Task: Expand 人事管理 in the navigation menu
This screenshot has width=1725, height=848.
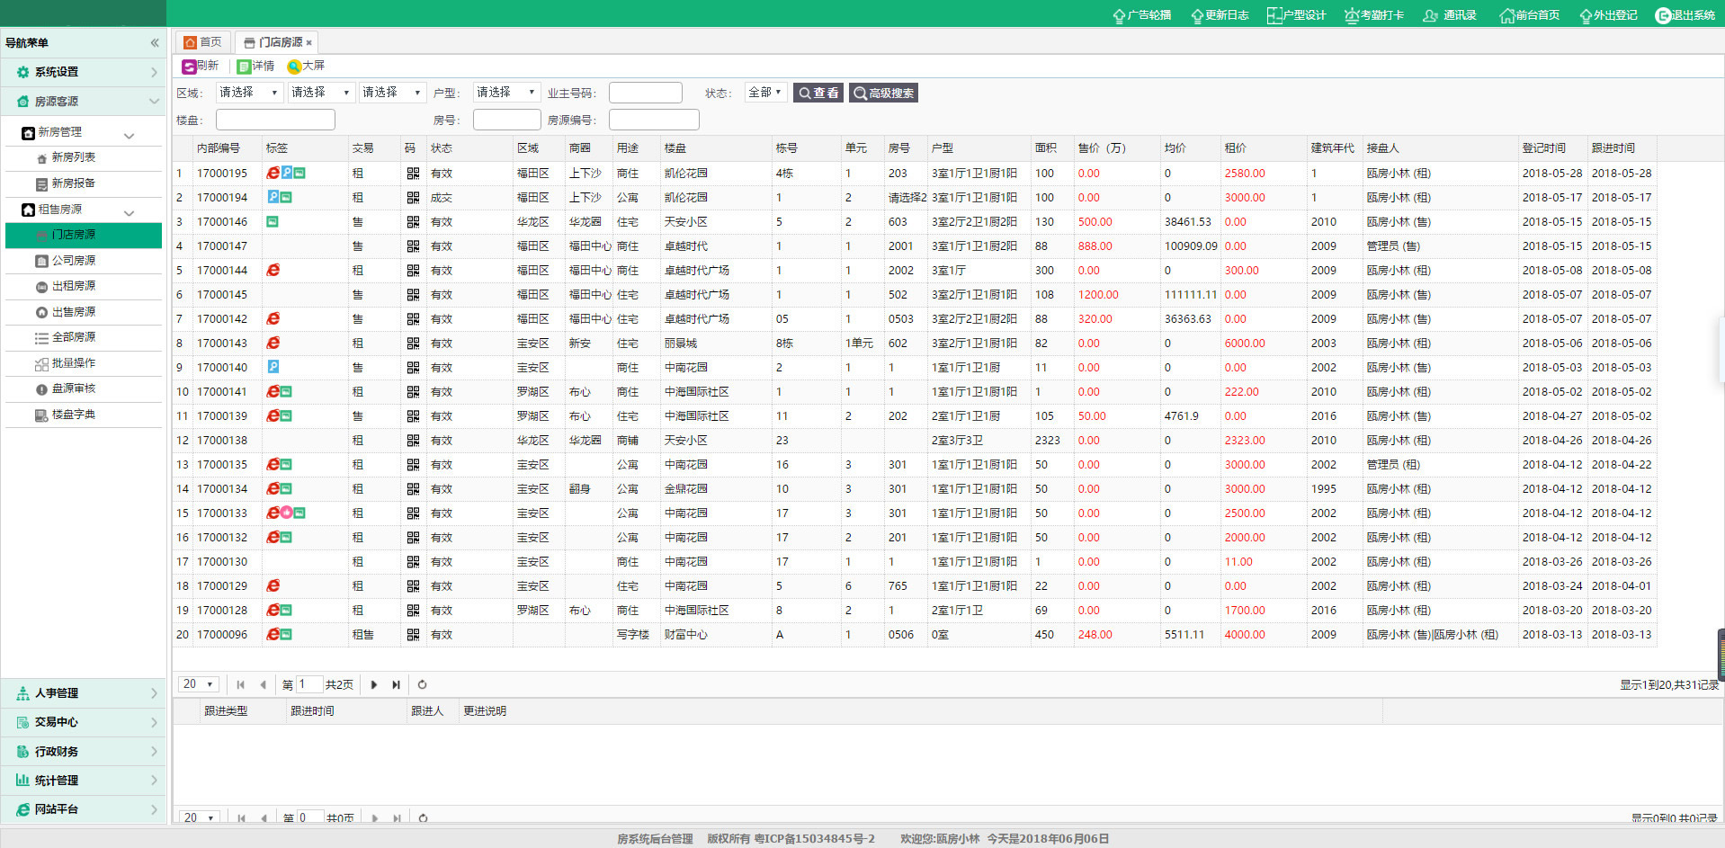Action: pyautogui.click(x=83, y=693)
